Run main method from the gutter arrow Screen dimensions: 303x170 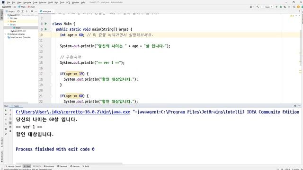(46, 29)
